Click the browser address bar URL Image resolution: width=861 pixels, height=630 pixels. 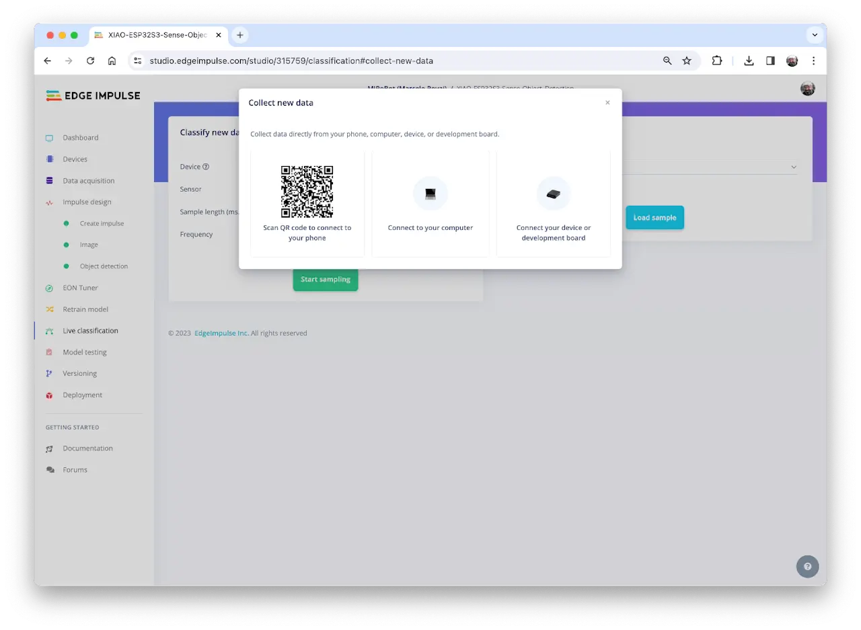291,61
